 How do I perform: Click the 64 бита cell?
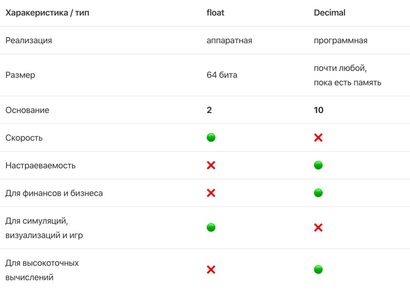point(222,75)
